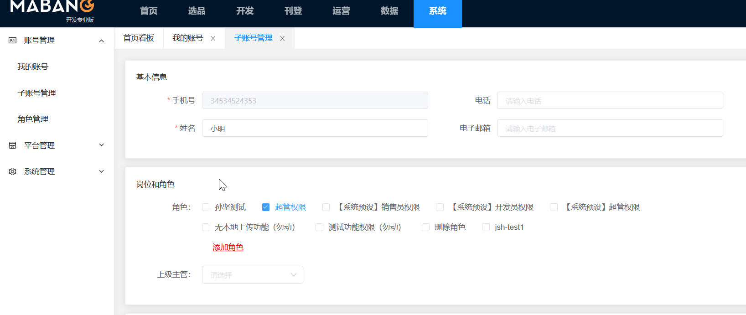This screenshot has width=746, height=315.
Task: Open the 刊登 top navigation menu
Action: [x=293, y=11]
